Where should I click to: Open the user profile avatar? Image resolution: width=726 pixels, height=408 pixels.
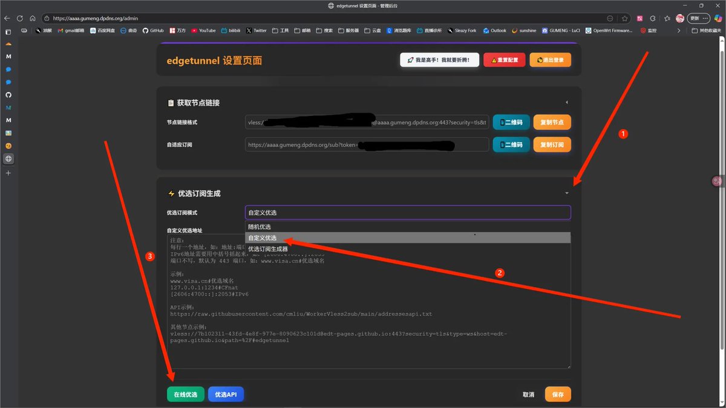(680, 18)
